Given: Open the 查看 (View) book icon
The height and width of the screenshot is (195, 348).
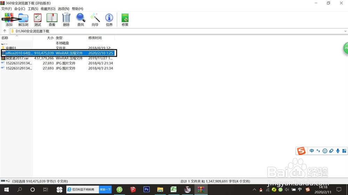Looking at the screenshot, I should click(x=52, y=19).
